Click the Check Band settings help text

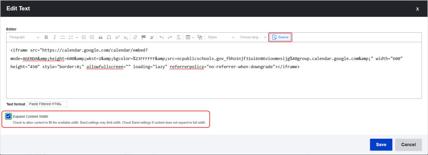point(109,123)
